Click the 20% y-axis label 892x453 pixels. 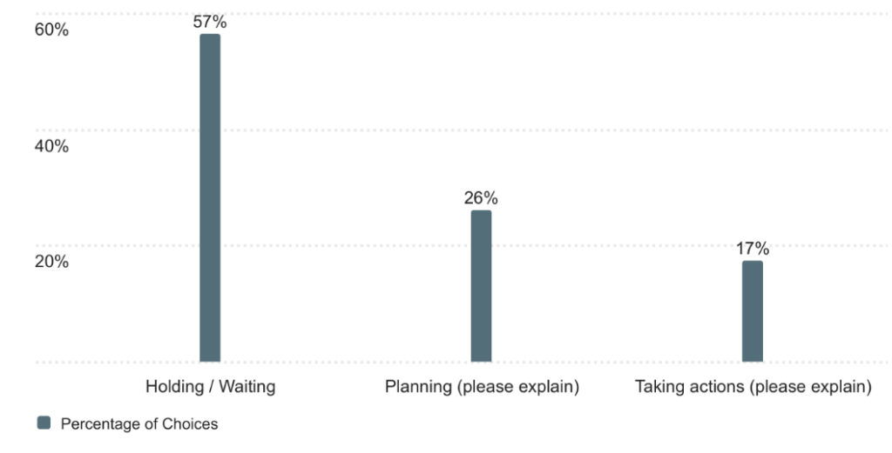[x=51, y=262]
